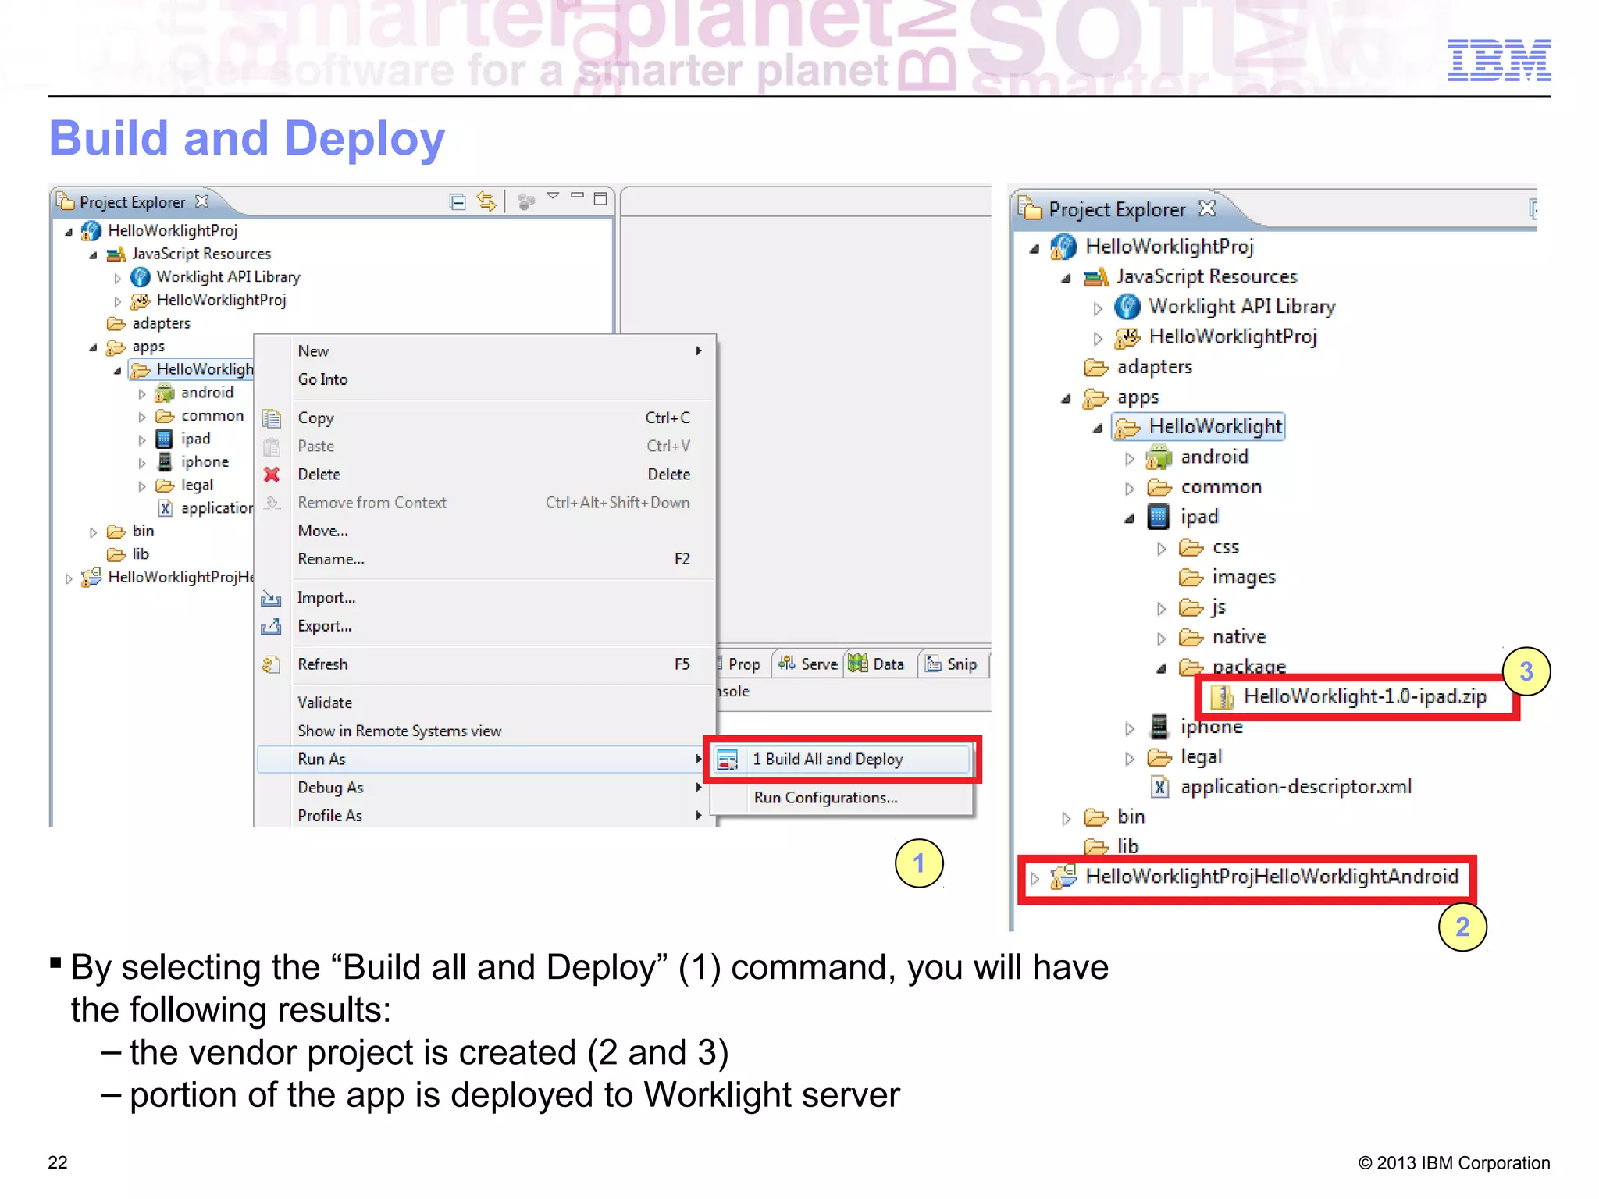The height and width of the screenshot is (1199, 1599).
Task: Close the left Project Explorer tab
Action: click(x=202, y=201)
